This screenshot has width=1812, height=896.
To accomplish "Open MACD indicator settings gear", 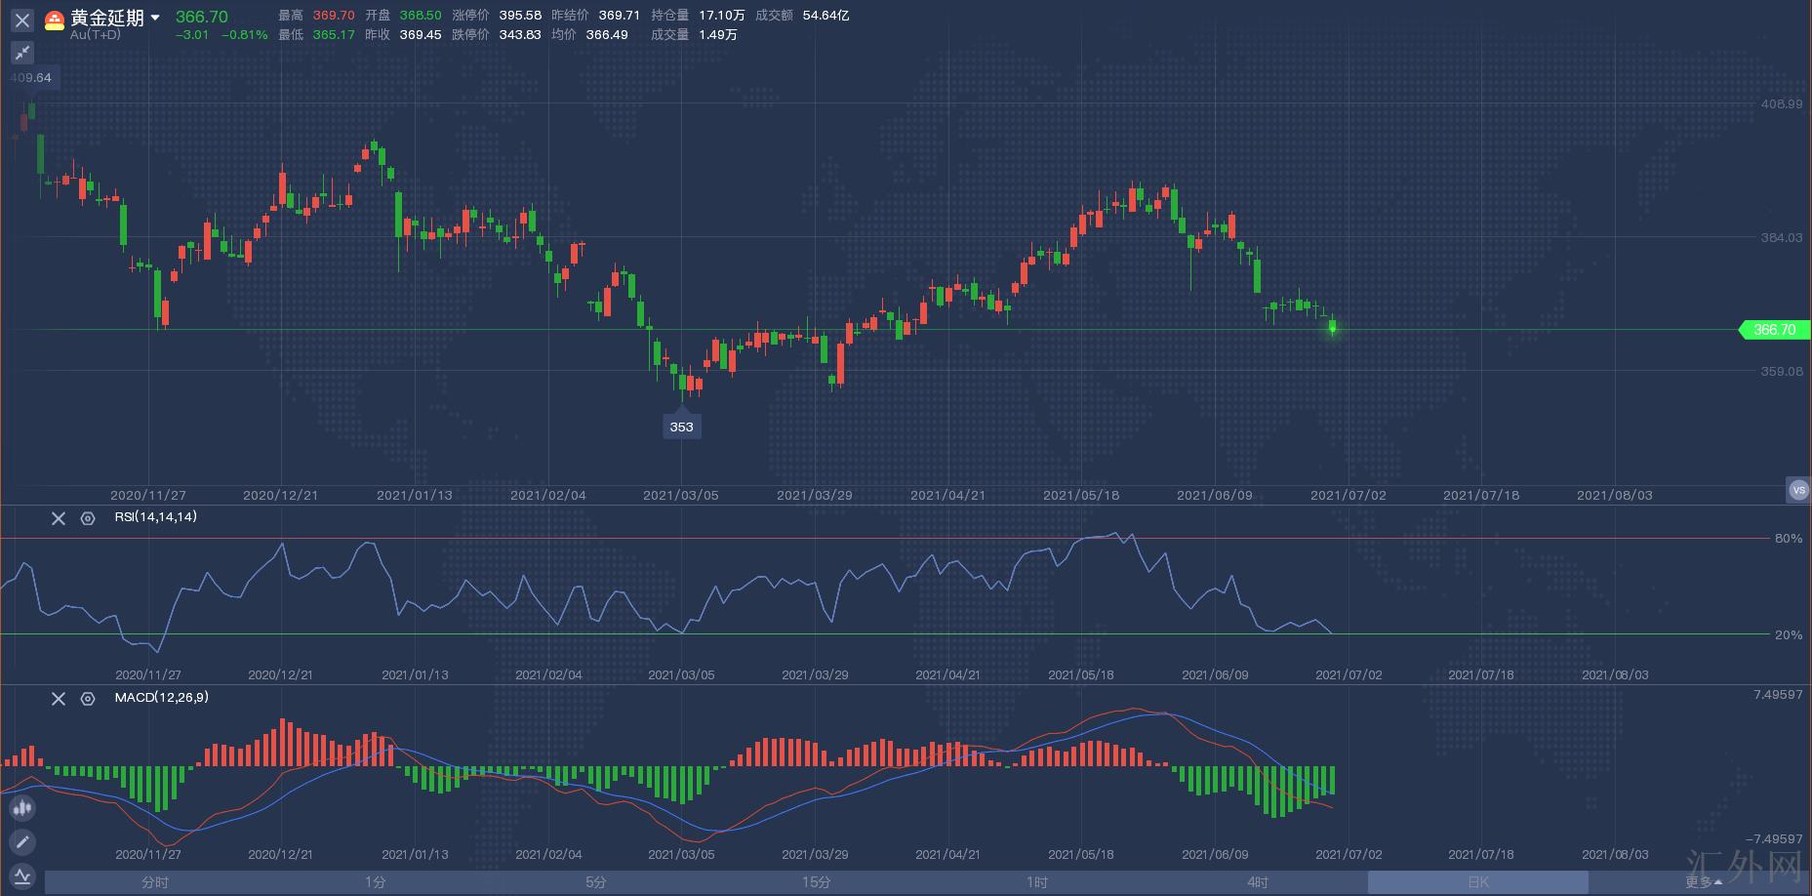I will [x=88, y=699].
